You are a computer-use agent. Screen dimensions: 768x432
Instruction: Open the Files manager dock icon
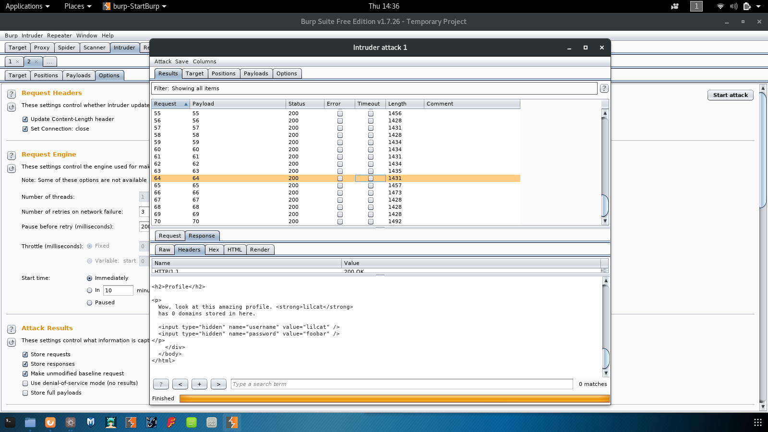coord(30,422)
